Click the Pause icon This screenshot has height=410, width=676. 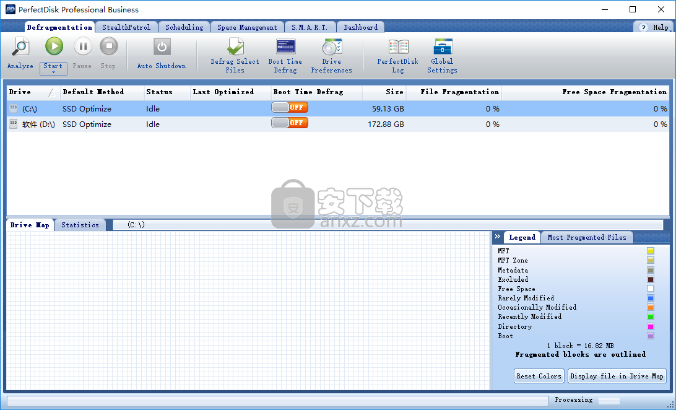click(82, 46)
